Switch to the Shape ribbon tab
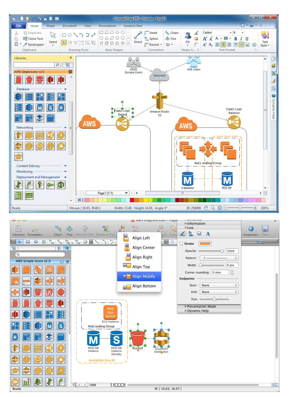 [51, 26]
